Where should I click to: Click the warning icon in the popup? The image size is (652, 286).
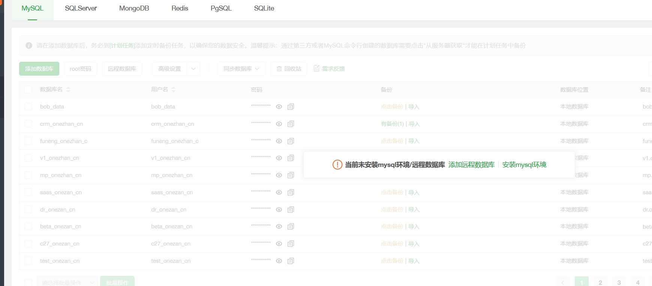coord(337,165)
